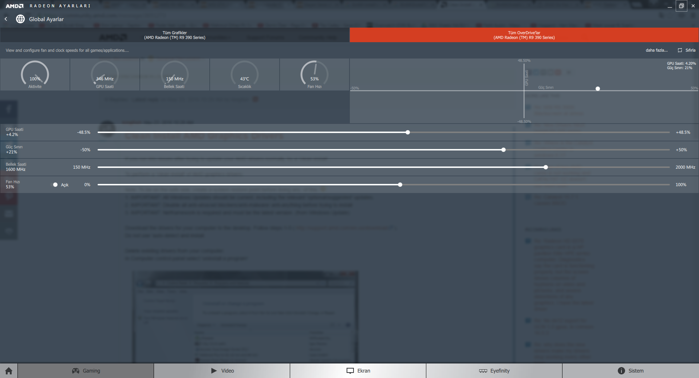699x378 pixels.
Task: Switch to Tüm Grafikler tab
Action: point(175,35)
